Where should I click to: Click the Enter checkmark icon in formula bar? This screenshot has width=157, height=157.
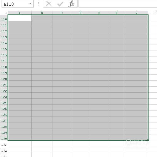(x=60, y=4)
